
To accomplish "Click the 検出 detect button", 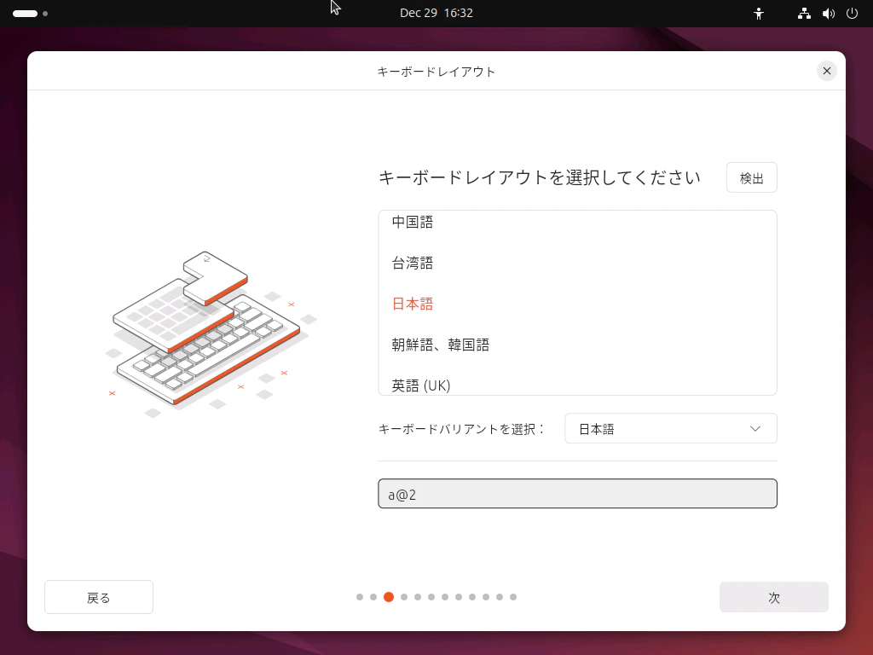I will 751,177.
